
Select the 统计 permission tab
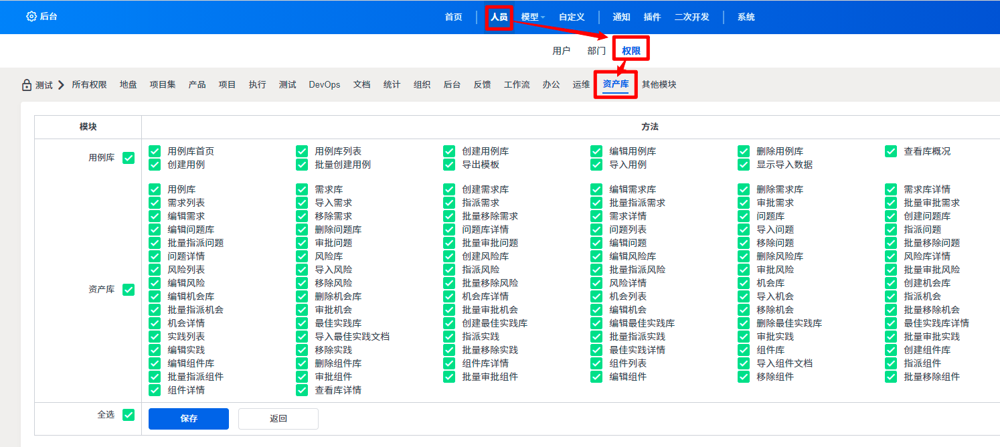point(392,85)
